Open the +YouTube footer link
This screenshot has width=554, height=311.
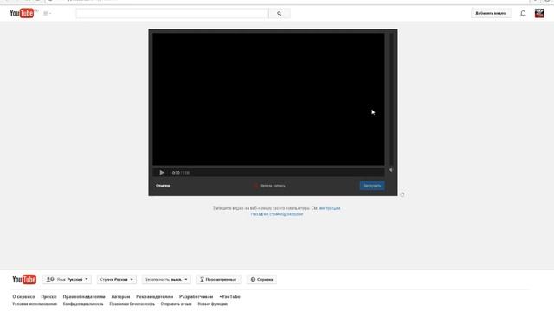229,297
